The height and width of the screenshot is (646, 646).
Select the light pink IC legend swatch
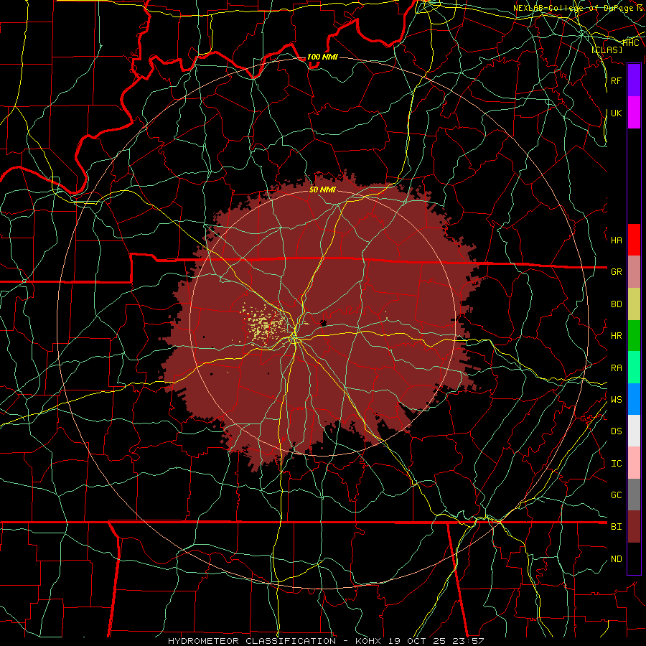(x=634, y=463)
